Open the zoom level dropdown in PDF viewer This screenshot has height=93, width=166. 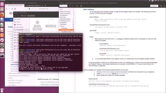click(x=154, y=6)
